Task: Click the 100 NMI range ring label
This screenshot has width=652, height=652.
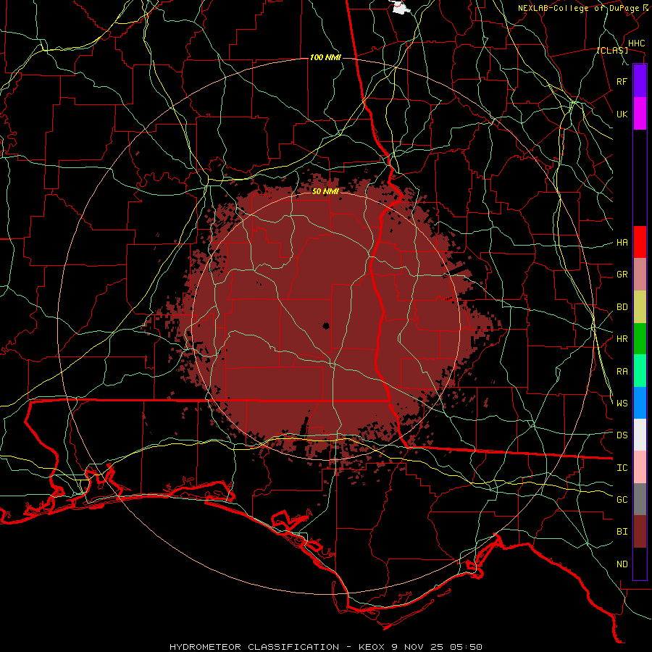Action: point(325,57)
